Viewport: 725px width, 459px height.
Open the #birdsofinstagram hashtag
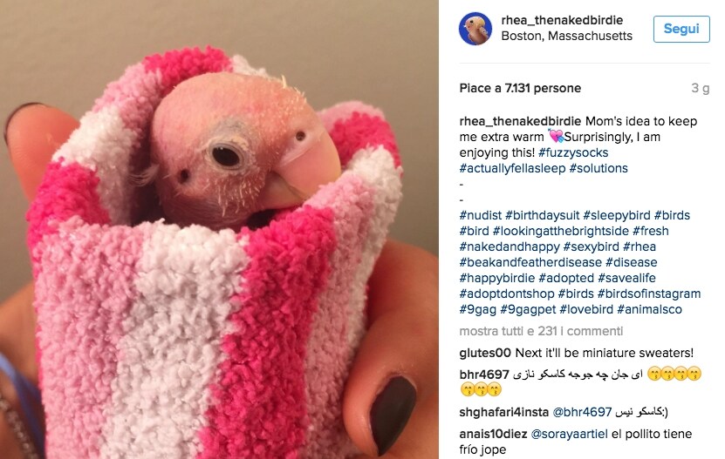[x=649, y=294]
